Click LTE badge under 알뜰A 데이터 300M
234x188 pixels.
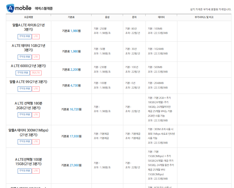(x=36, y=142)
